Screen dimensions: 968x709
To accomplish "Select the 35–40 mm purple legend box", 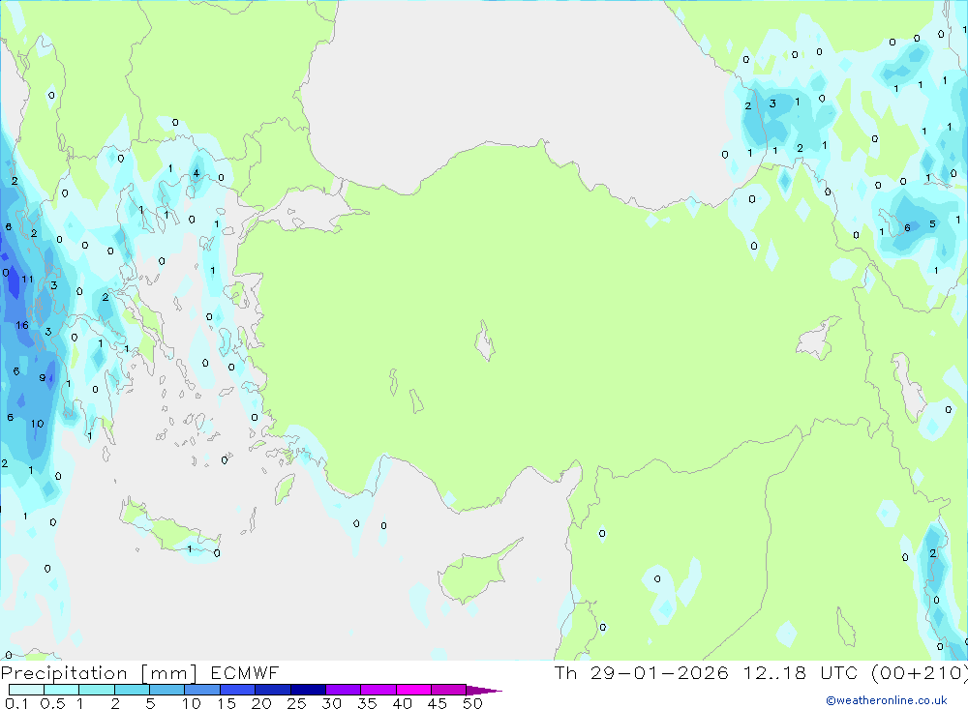I will (x=378, y=690).
